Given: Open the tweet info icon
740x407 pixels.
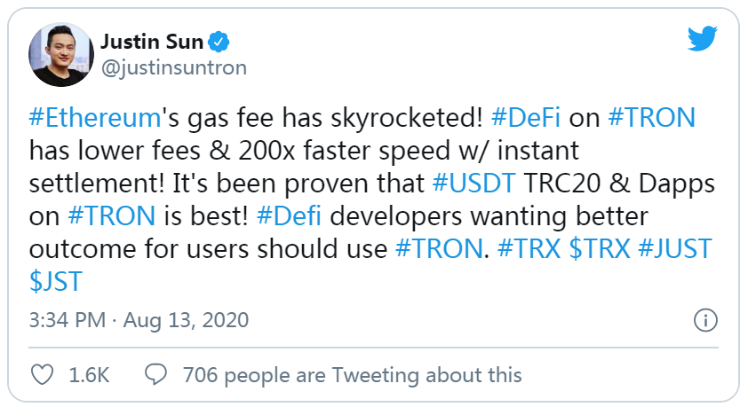Looking at the screenshot, I should pyautogui.click(x=704, y=320).
